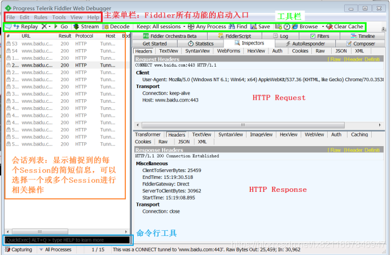Open the Remove sessions dropdown arrow

(50, 27)
